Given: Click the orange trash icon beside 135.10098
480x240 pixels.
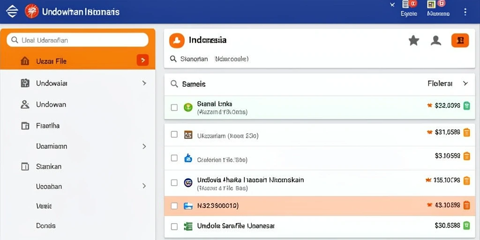Looking at the screenshot, I should tap(466, 180).
